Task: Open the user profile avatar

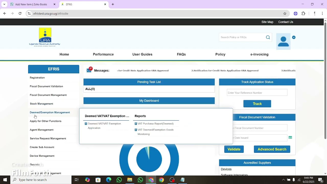Action: (283, 41)
